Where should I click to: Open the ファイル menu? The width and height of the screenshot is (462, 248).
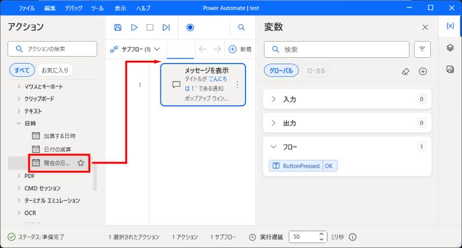click(27, 8)
